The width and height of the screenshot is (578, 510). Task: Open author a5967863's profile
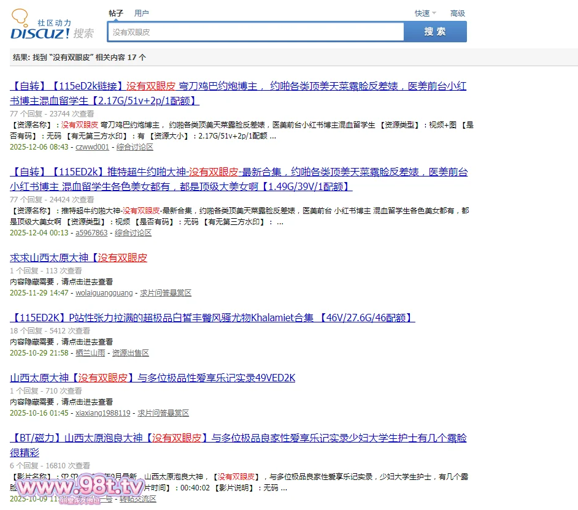[x=91, y=233]
